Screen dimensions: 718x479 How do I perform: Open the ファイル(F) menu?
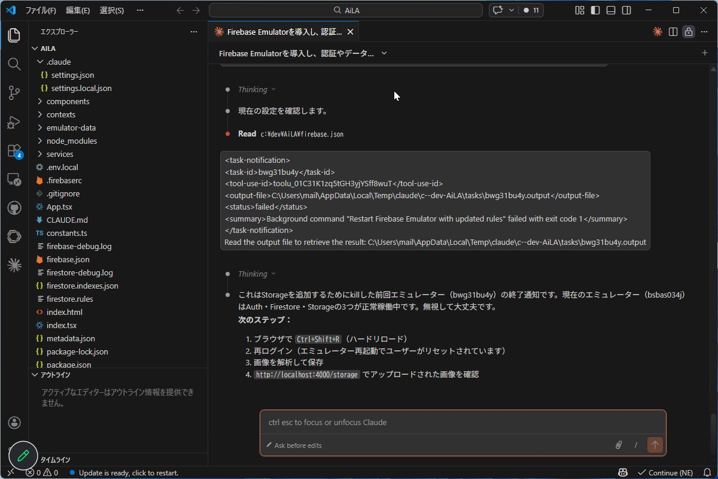tap(41, 10)
